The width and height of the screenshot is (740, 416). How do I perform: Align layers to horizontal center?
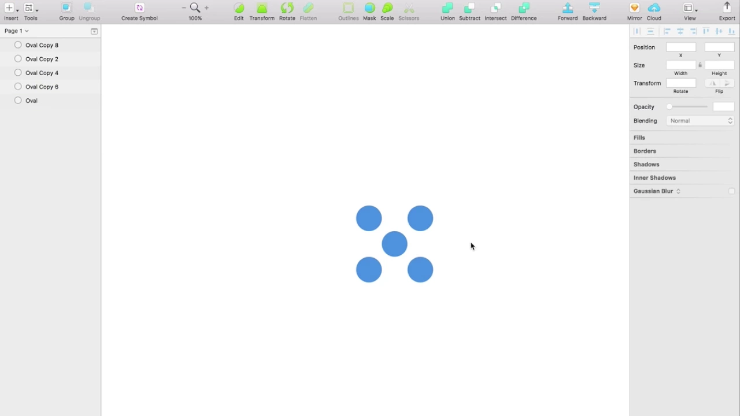(x=680, y=31)
